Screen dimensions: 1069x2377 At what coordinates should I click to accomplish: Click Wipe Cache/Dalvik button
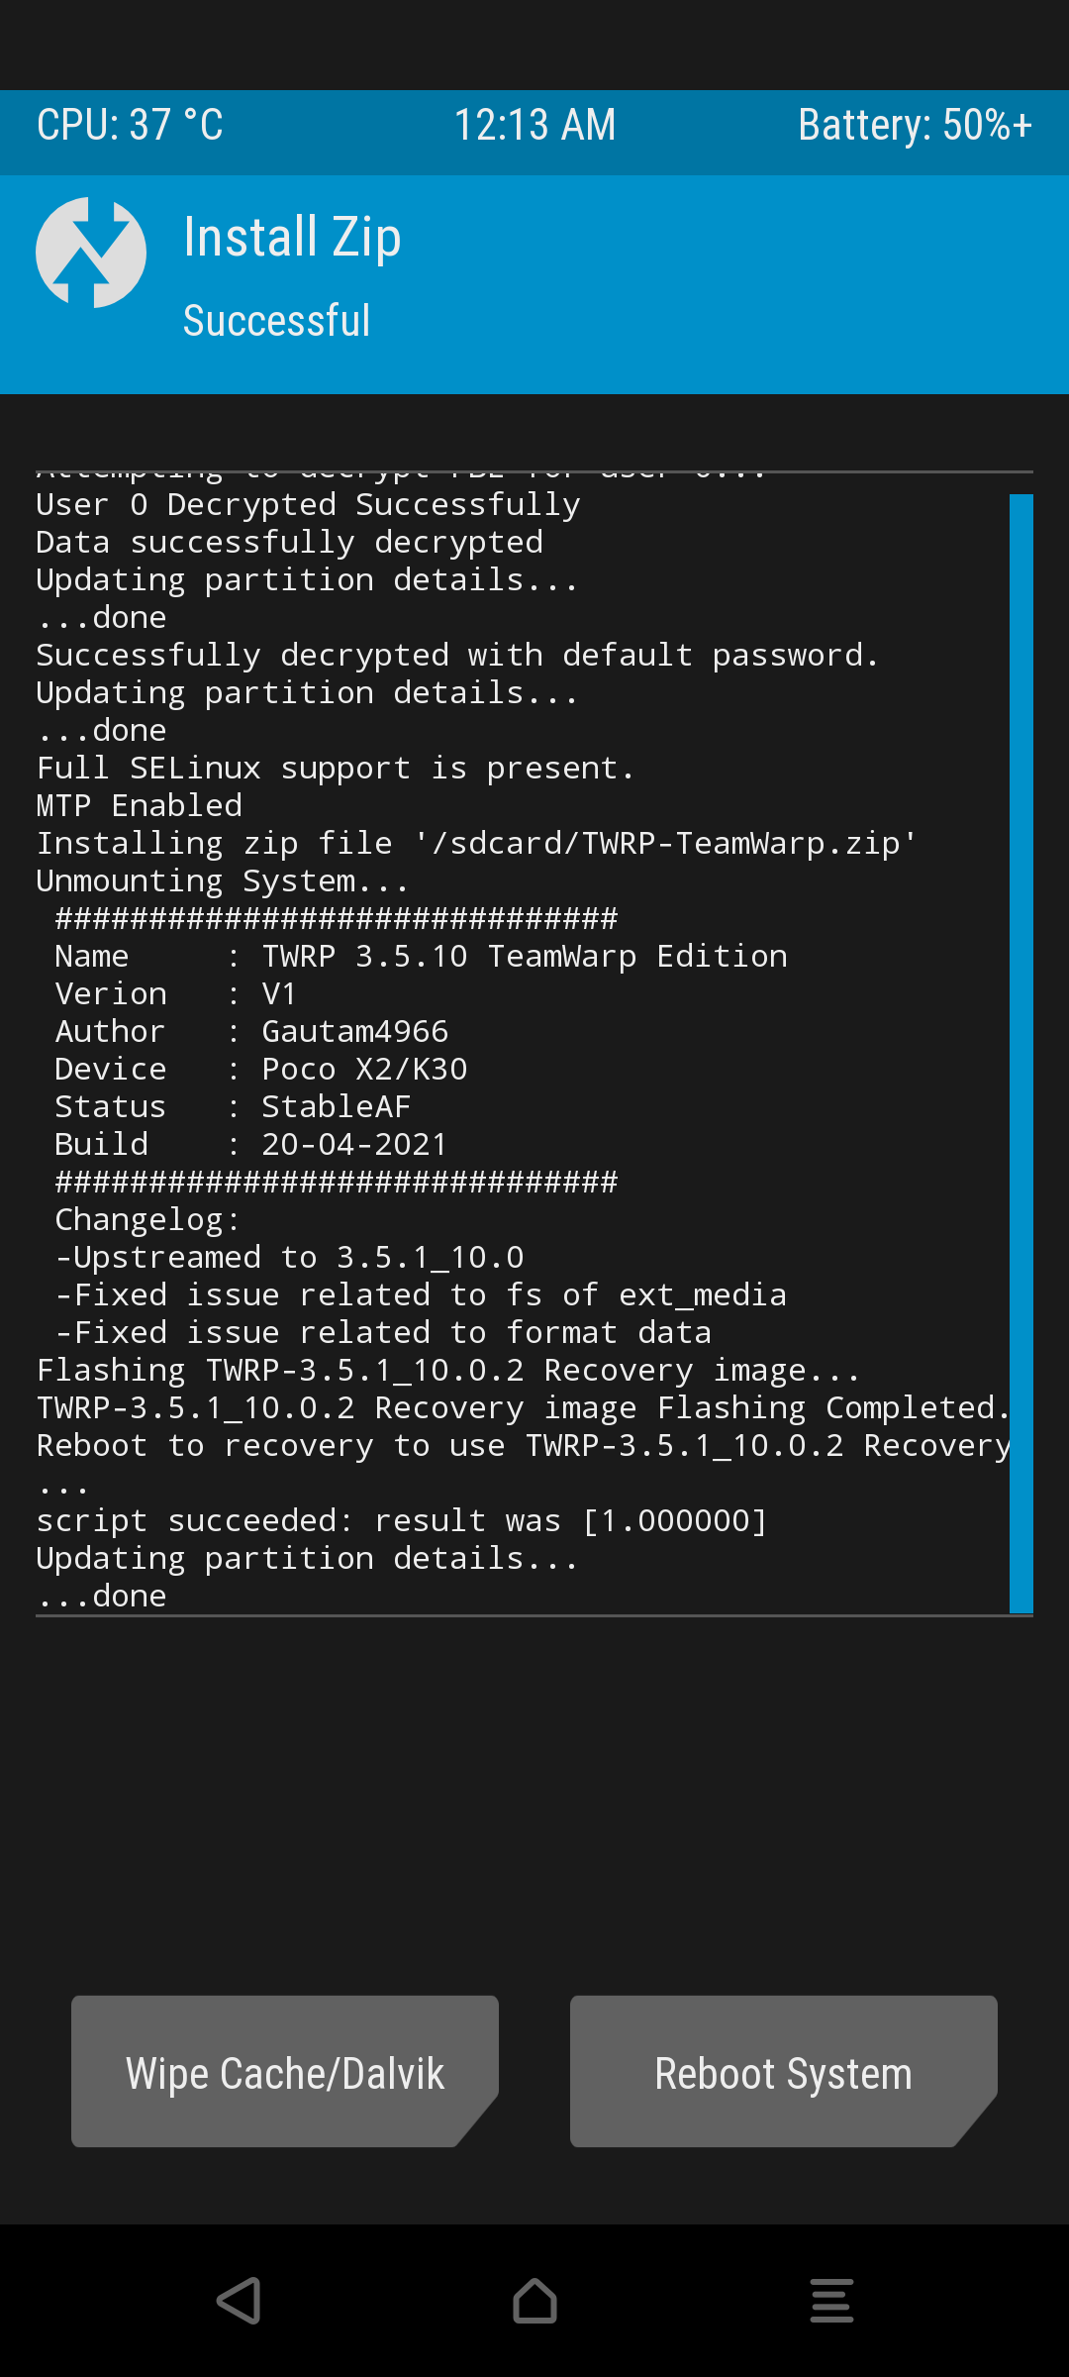pos(285,2071)
